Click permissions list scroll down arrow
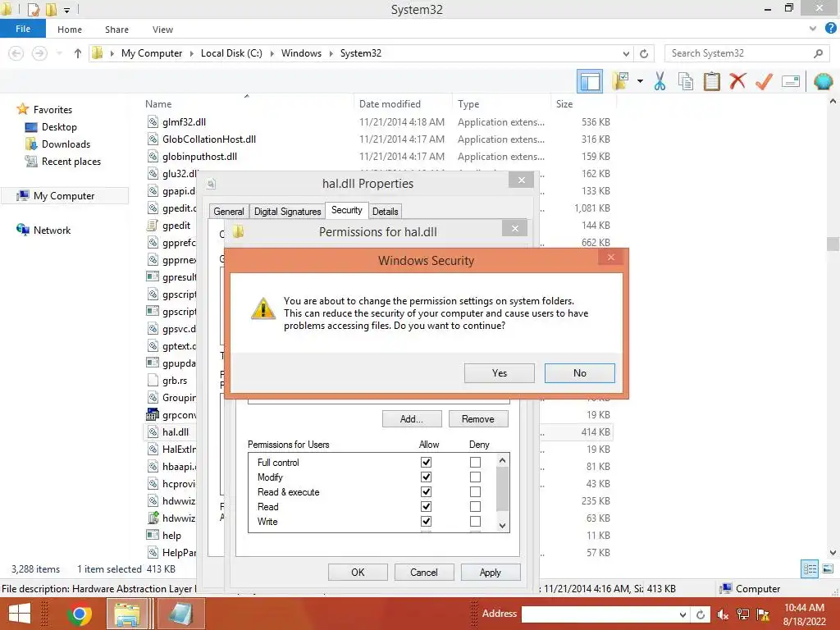840x630 pixels. click(503, 526)
